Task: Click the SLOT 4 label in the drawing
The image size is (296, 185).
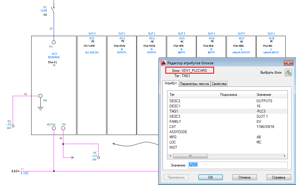Action: (x=211, y=34)
